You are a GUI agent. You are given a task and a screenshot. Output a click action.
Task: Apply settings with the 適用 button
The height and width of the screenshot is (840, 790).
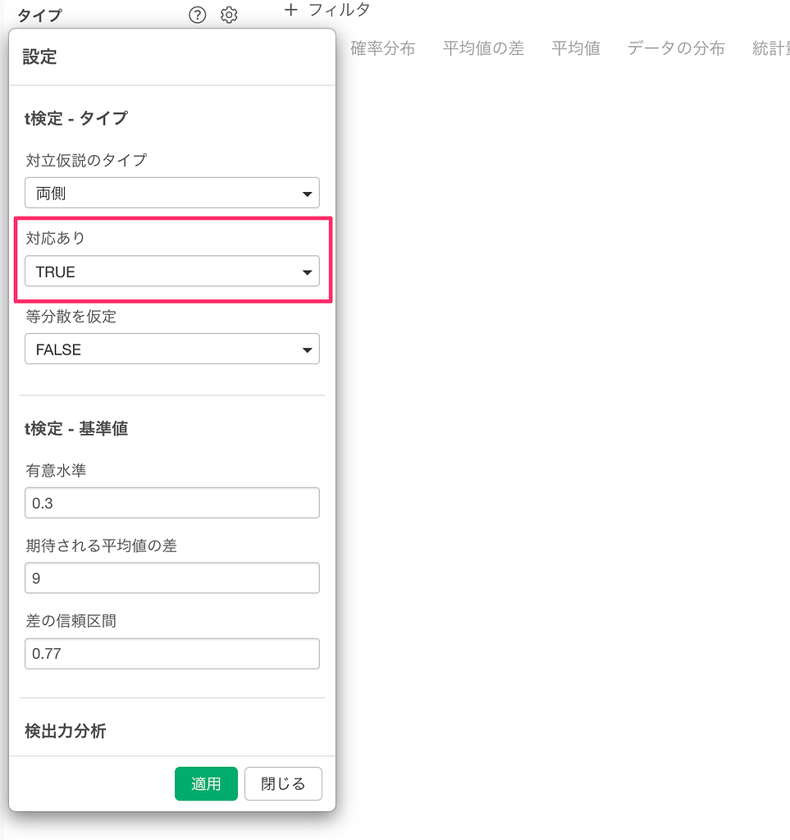[x=206, y=783]
